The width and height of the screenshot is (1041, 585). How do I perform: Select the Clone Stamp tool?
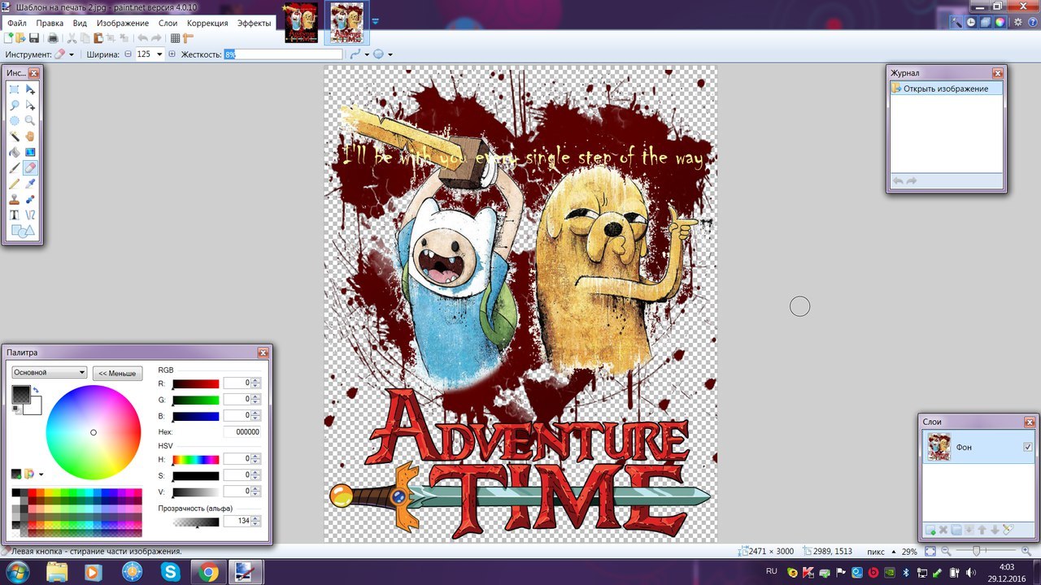[15, 199]
